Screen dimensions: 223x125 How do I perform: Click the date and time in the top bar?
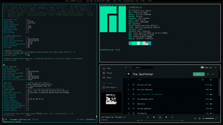point(98,1)
